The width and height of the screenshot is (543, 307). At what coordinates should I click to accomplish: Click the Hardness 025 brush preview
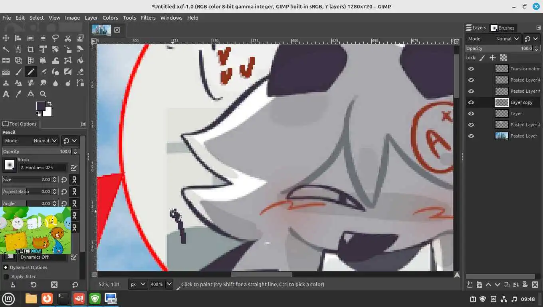pos(10,165)
